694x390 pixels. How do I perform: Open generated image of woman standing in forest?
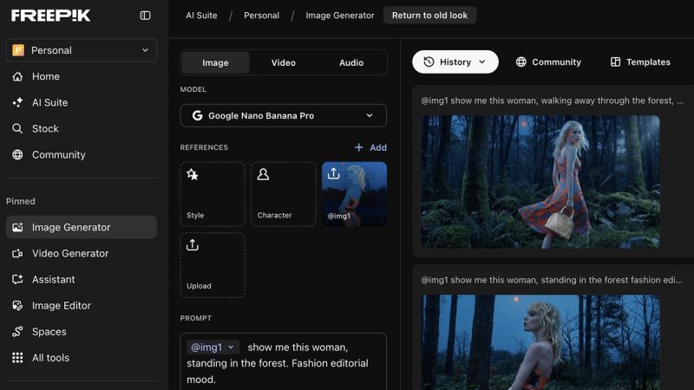(x=540, y=342)
